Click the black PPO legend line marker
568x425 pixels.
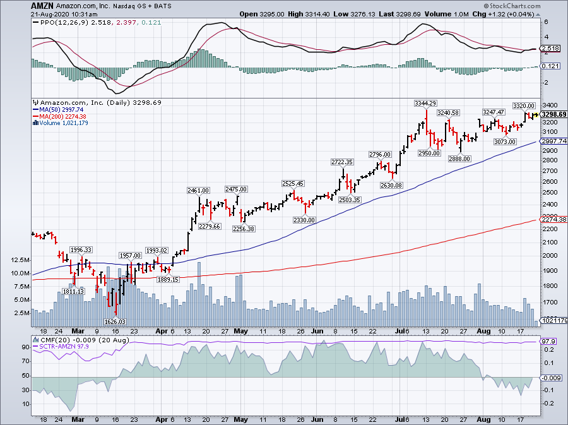(x=35, y=23)
